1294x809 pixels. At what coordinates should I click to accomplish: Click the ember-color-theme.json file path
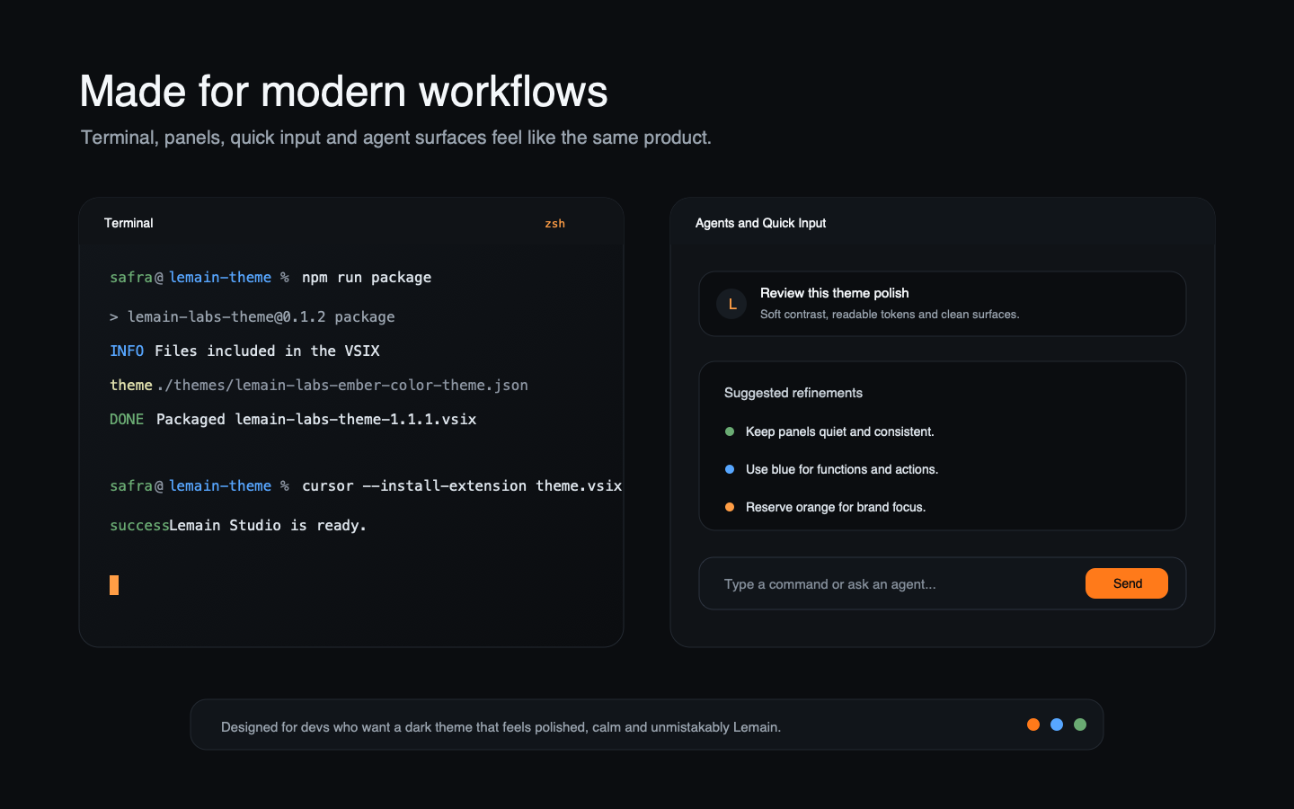342,385
